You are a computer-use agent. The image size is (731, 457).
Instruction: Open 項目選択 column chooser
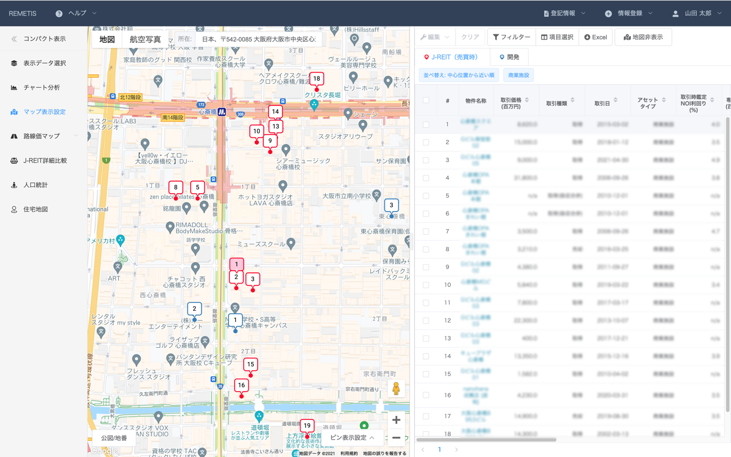557,37
